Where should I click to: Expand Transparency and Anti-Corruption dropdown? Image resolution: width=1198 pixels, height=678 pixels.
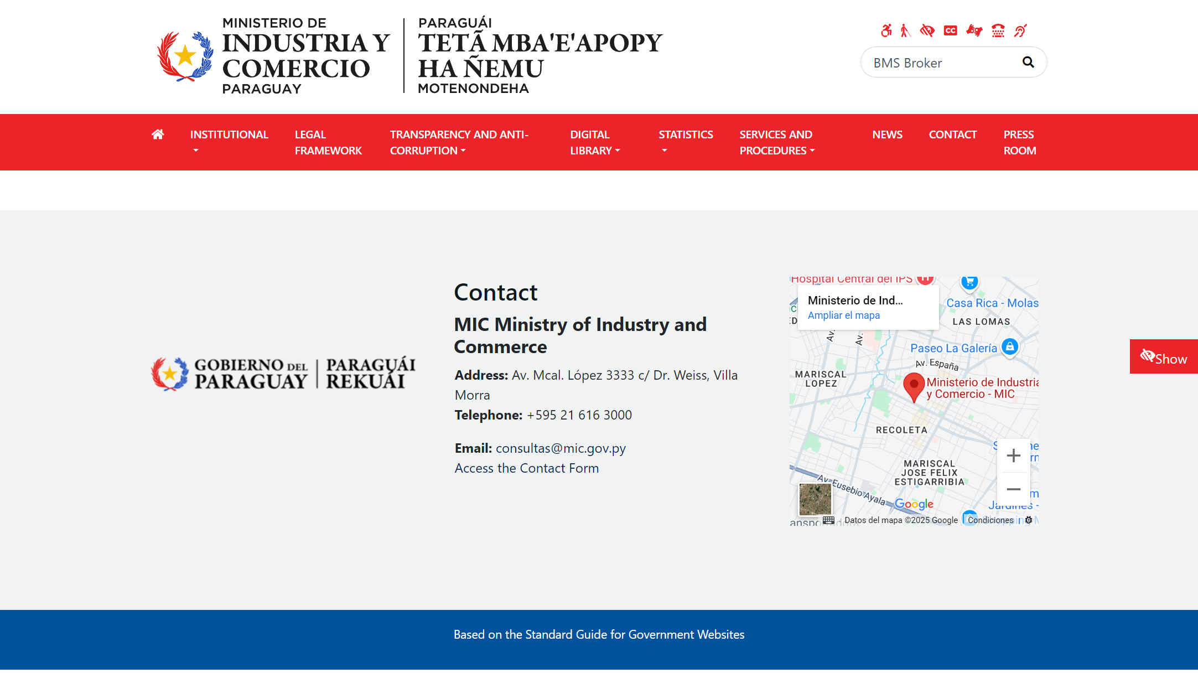[459, 142]
